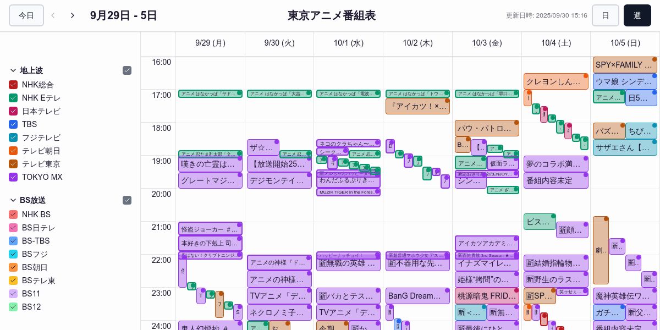Open サザエさん program on Sunday
The width and height of the screenshot is (660, 330).
tap(625, 147)
